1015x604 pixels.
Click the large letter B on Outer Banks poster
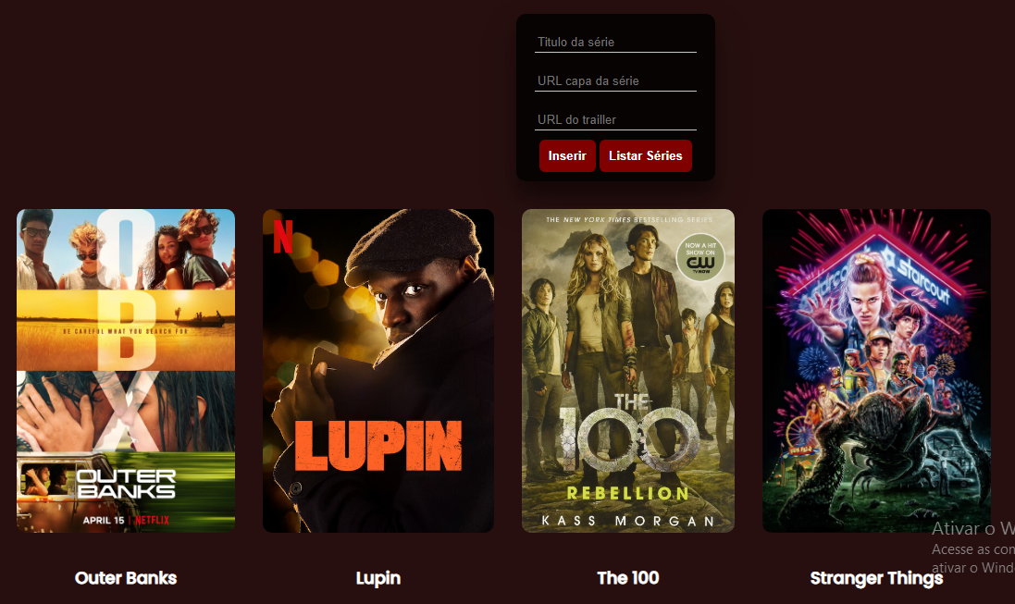126,330
